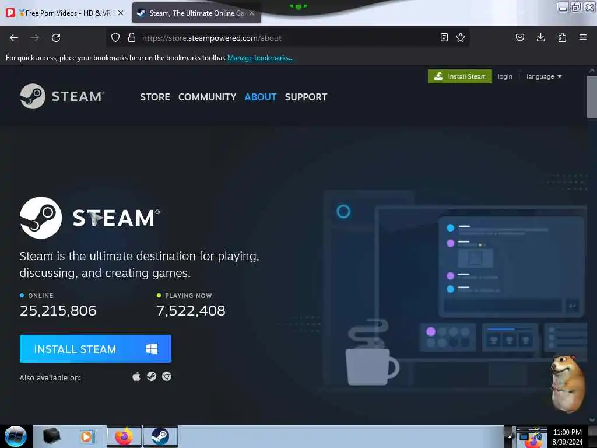
Task: Switch to the first browser tab
Action: point(65,13)
